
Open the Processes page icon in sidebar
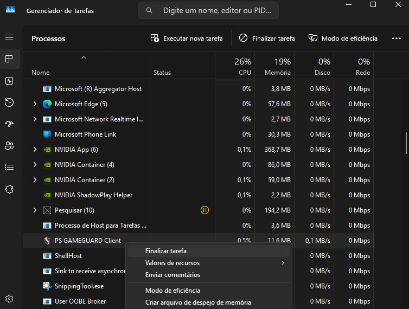9,59
